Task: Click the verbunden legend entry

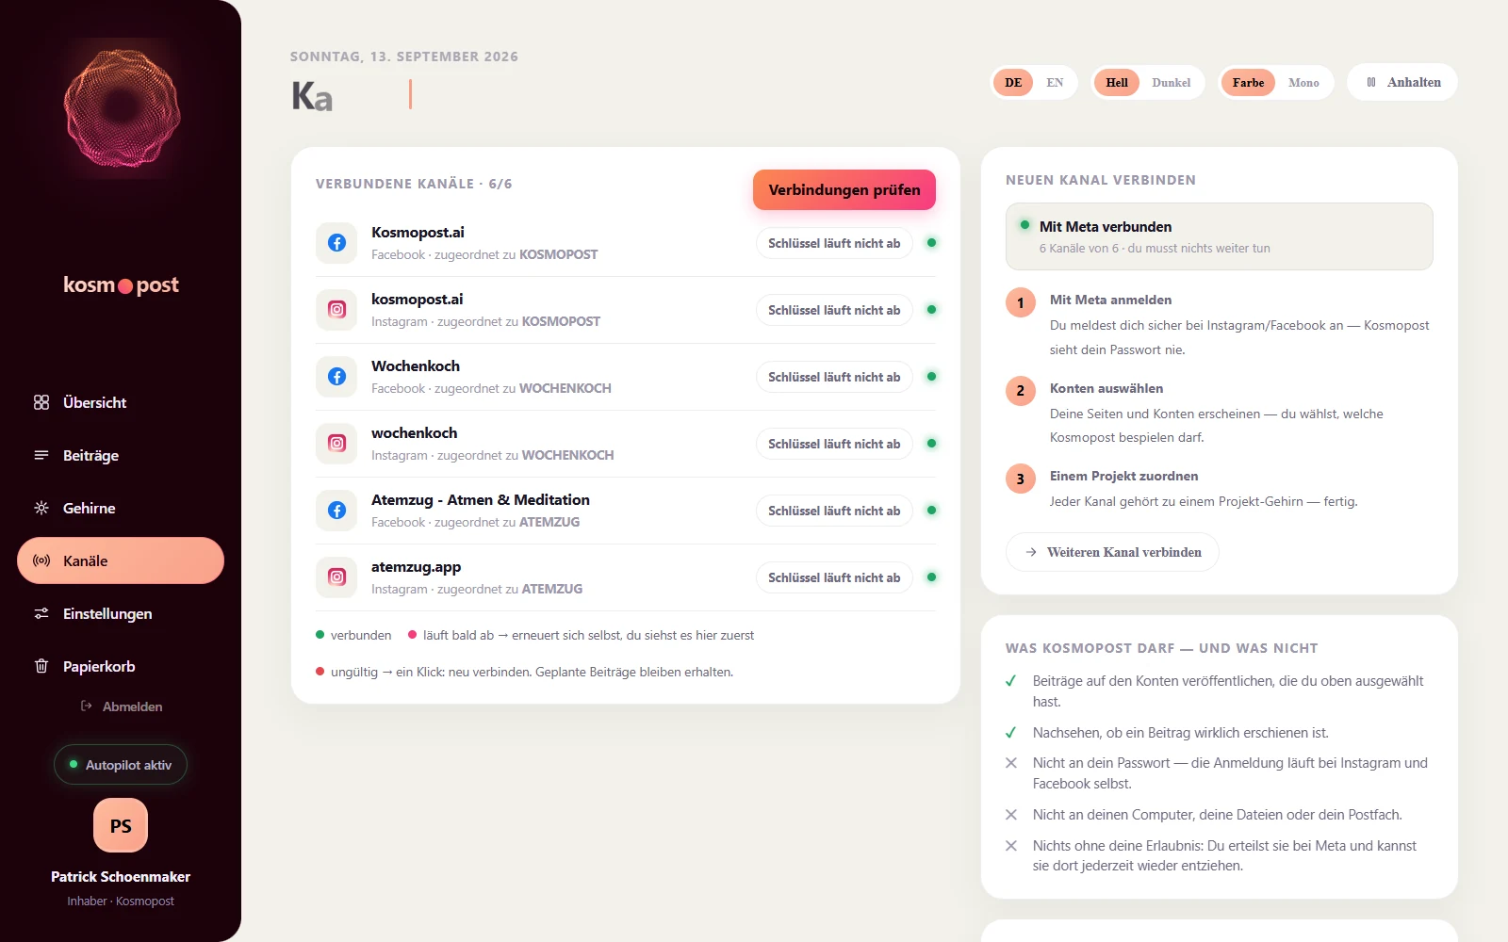Action: click(x=353, y=635)
